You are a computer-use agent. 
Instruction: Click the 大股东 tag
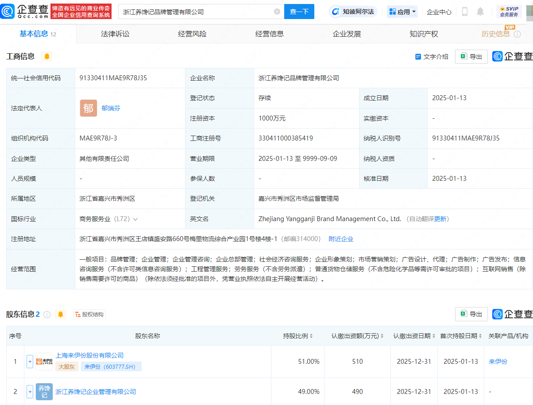coord(67,366)
